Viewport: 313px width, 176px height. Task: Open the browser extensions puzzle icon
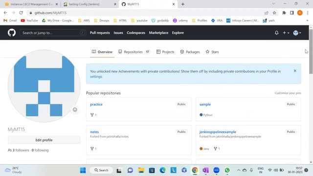pyautogui.click(x=284, y=13)
